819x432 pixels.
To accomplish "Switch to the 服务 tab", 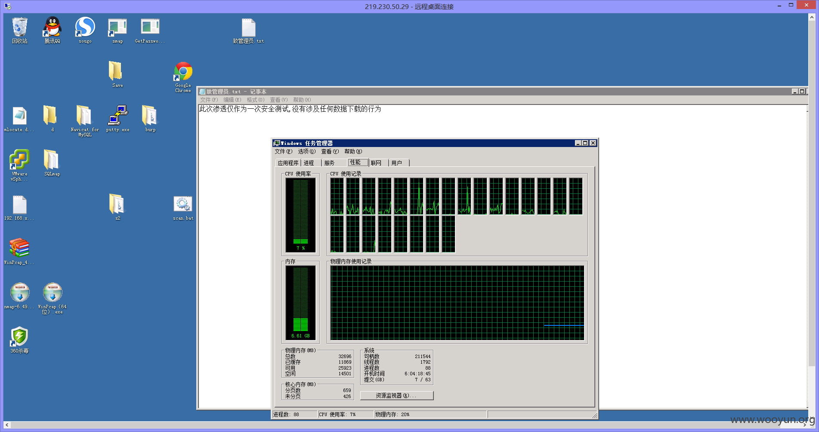I will 334,163.
